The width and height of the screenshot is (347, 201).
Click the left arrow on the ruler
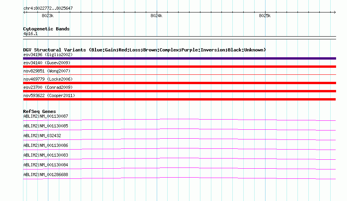(24, 12)
